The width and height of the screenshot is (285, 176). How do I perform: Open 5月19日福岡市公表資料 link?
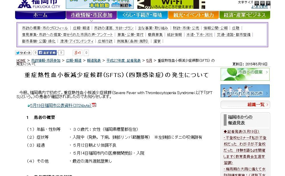coord(60,105)
